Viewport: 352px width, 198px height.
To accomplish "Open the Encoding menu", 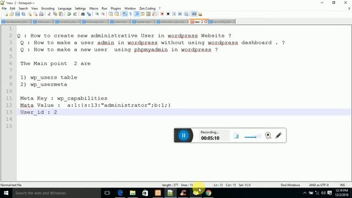I will pos(48,8).
